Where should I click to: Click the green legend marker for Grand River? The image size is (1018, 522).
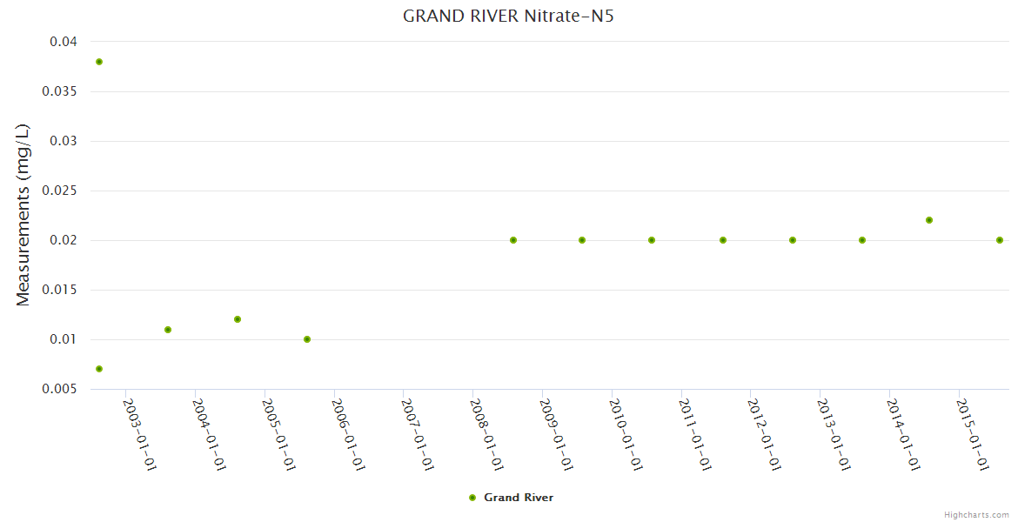click(472, 498)
